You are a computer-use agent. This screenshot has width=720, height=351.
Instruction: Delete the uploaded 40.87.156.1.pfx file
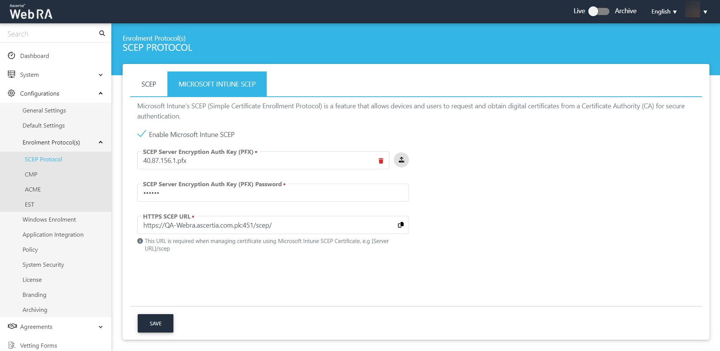click(x=381, y=161)
